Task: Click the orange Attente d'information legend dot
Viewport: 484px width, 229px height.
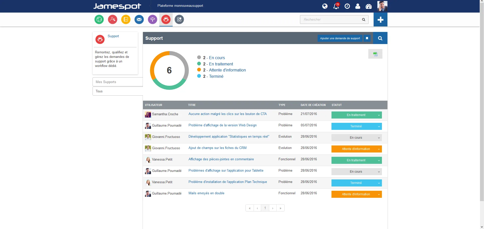Action: click(x=199, y=70)
